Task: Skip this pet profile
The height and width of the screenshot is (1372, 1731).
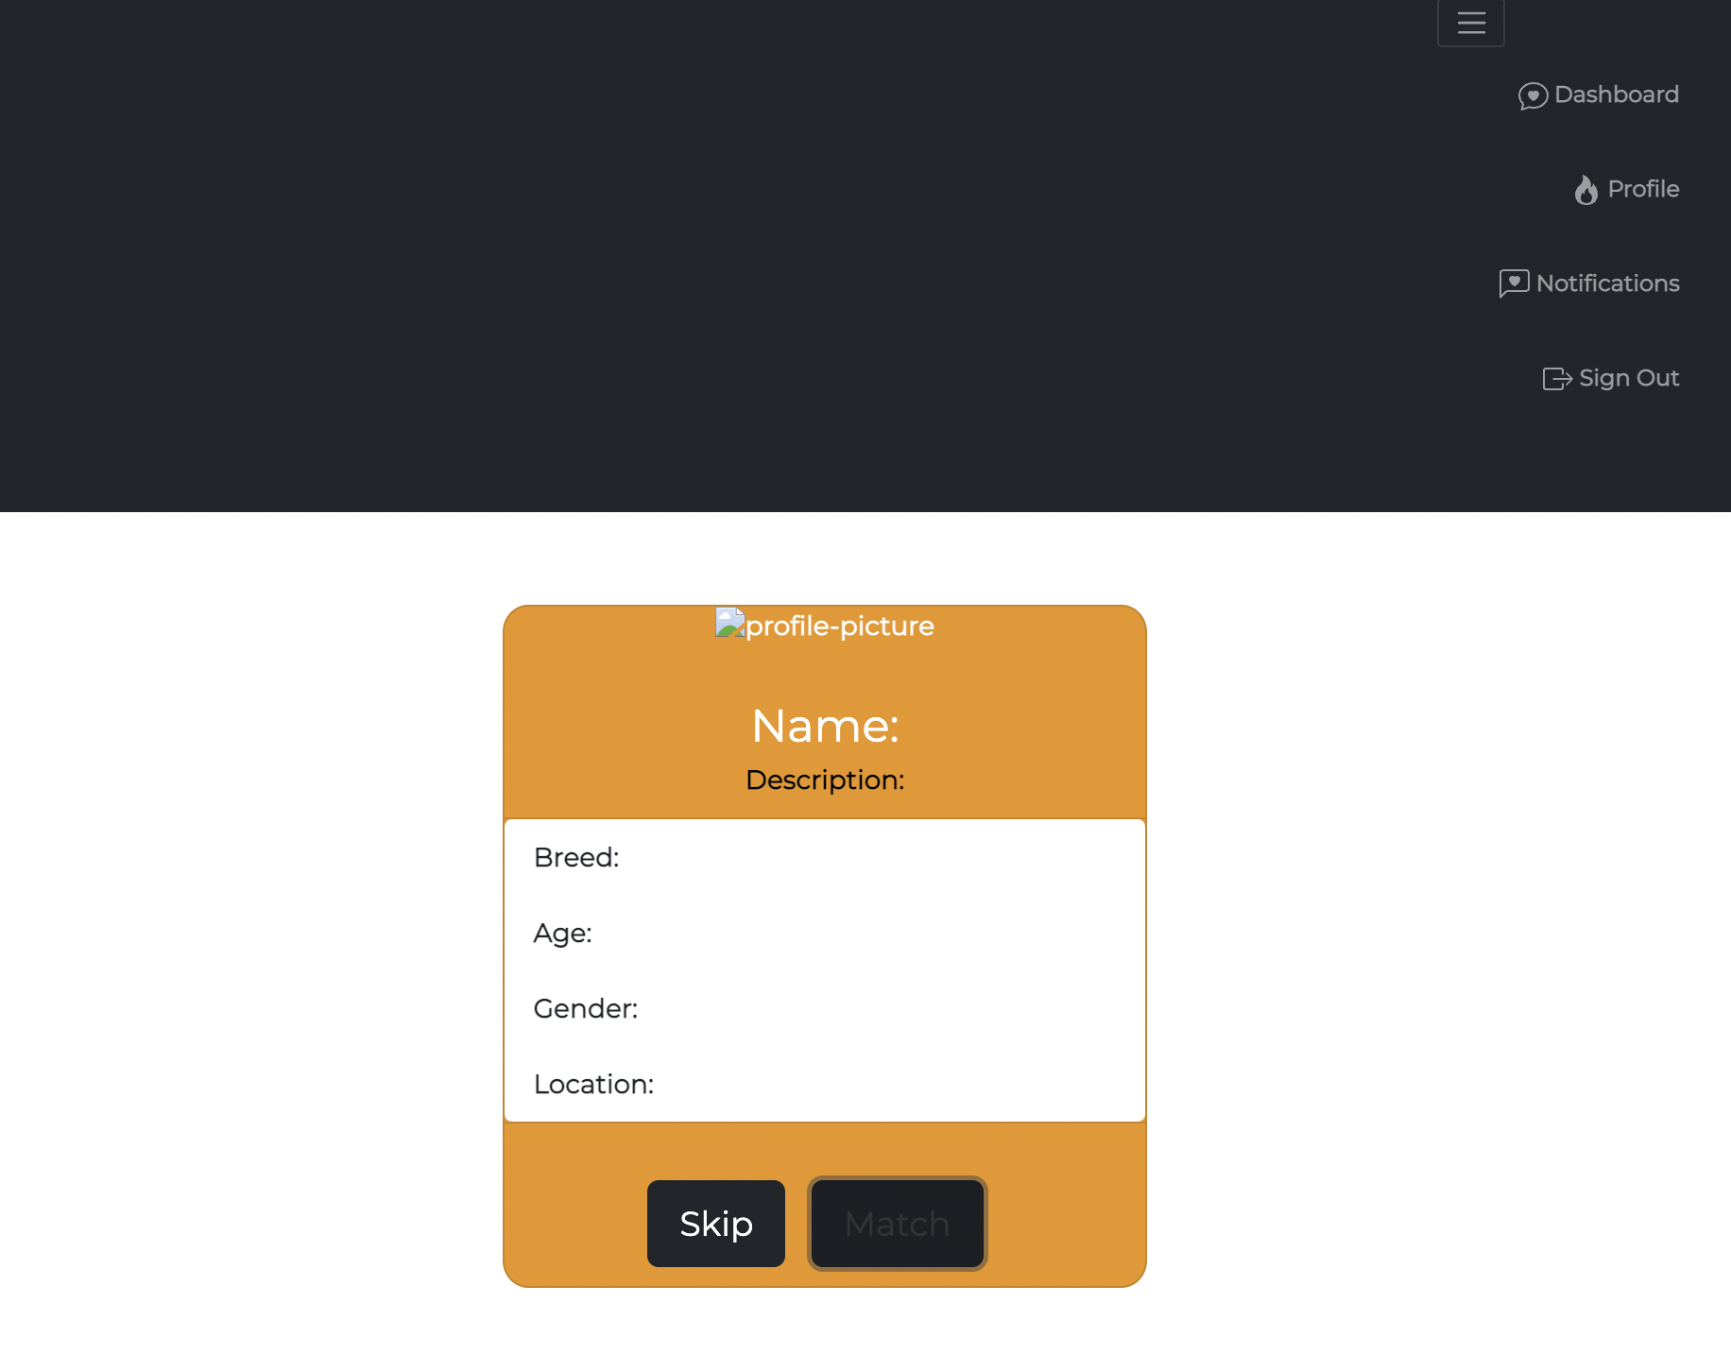Action: tap(716, 1224)
